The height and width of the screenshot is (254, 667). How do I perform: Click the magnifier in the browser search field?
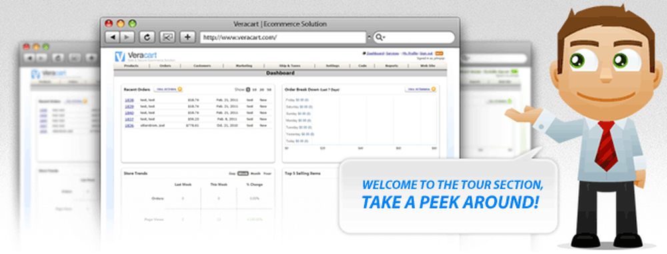(379, 37)
